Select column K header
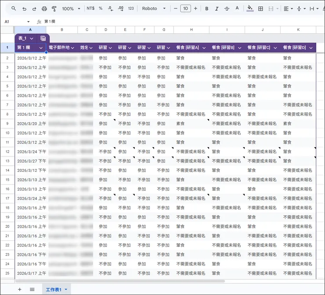The height and width of the screenshot is (295, 325). 298,30
